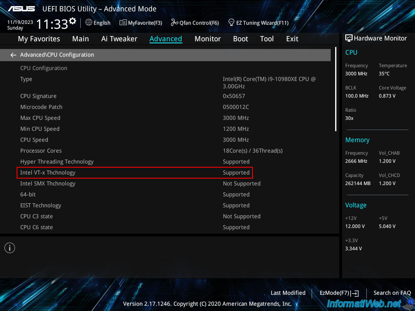The height and width of the screenshot is (311, 415).
Task: Open the Advanced menu tab
Action: coord(166,38)
